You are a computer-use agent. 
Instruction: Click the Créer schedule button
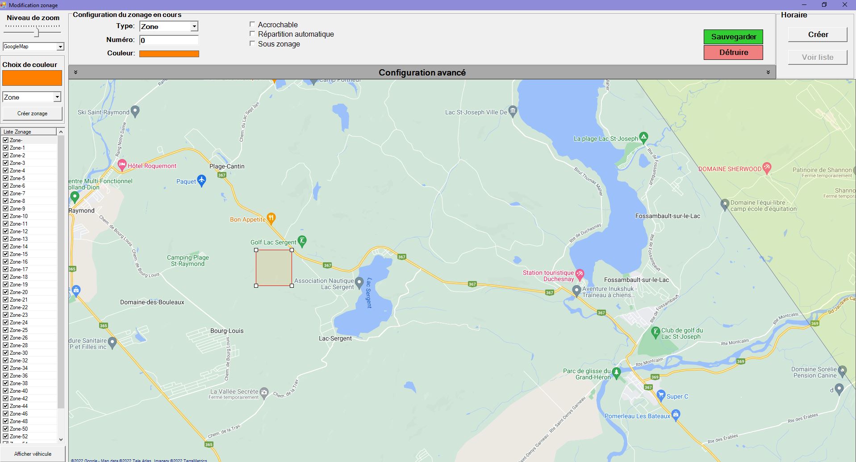tap(818, 34)
